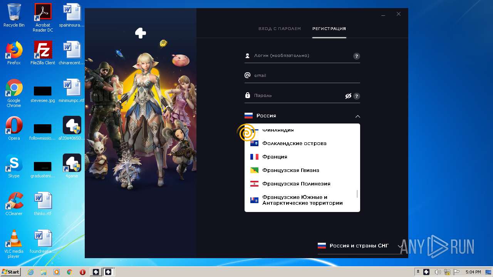Viewport: 493px width, 277px height.
Task: Open VLC media player desktop shortcut
Action: pyautogui.click(x=14, y=244)
